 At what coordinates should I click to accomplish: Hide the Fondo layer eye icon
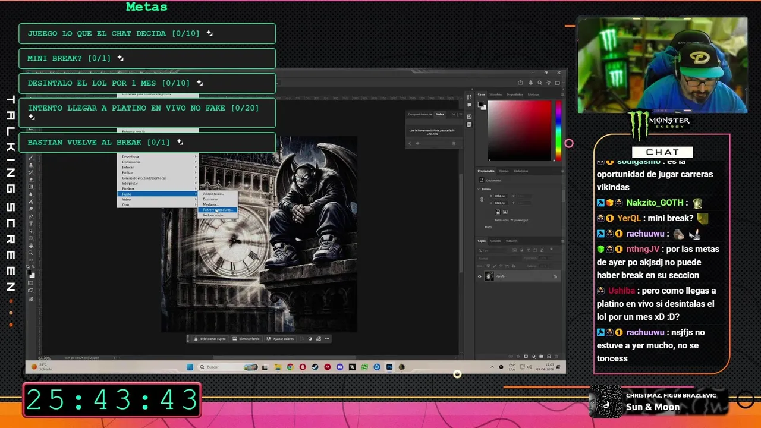point(480,276)
